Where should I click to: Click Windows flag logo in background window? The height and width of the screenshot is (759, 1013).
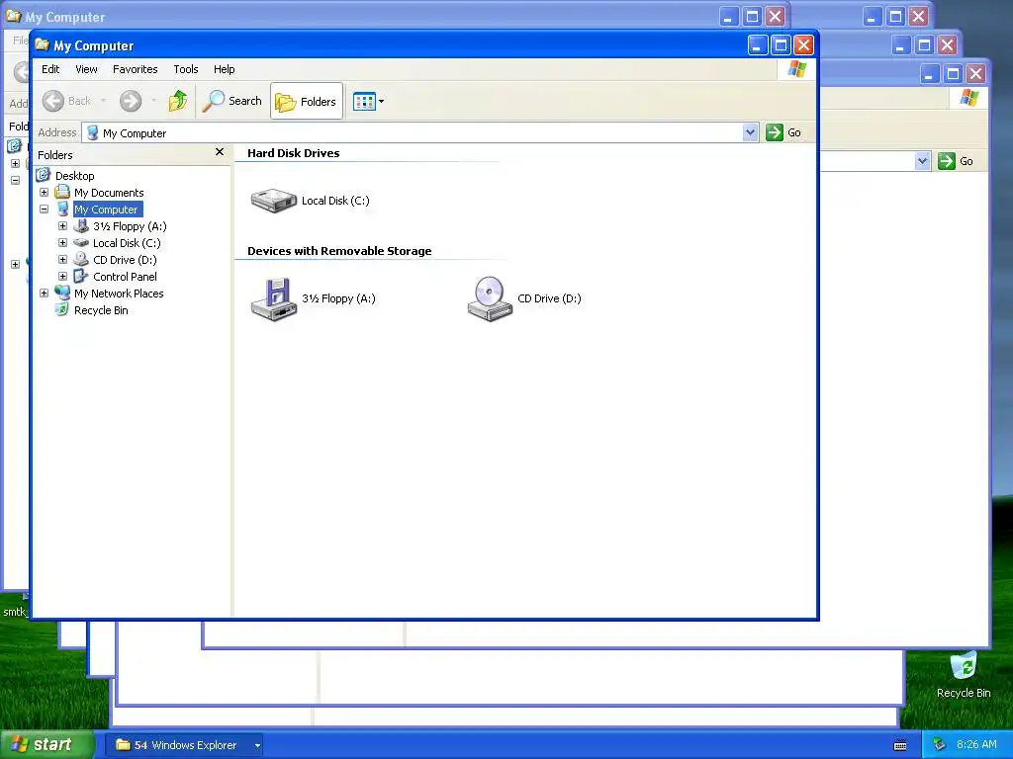click(x=968, y=98)
